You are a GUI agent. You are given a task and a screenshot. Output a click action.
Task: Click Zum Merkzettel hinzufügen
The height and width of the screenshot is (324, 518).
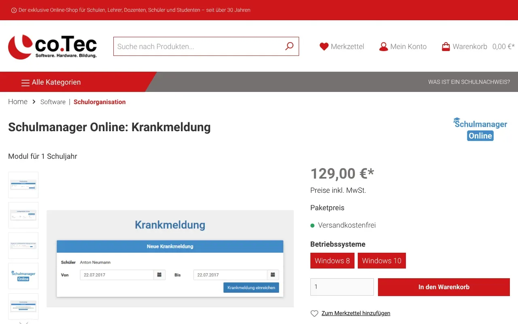tap(356, 313)
